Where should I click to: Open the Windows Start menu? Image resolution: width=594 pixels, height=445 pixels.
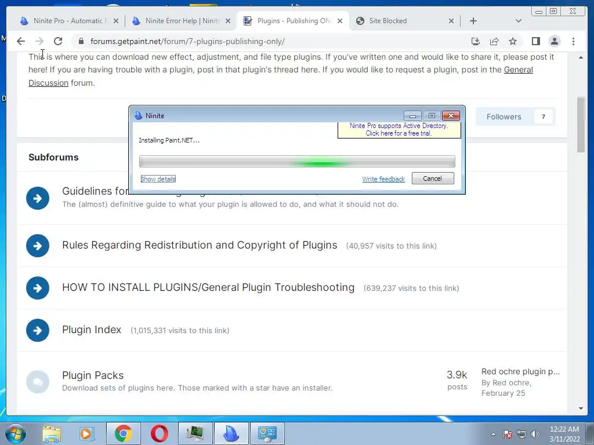[16, 433]
